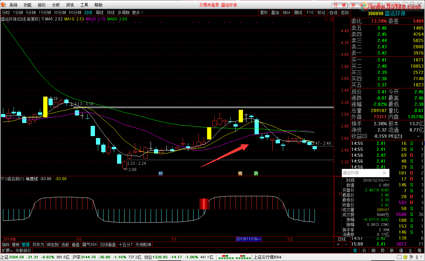This screenshot has height=261, width=425.
Task: Click the 财 marker on the chart
Action: [161, 173]
